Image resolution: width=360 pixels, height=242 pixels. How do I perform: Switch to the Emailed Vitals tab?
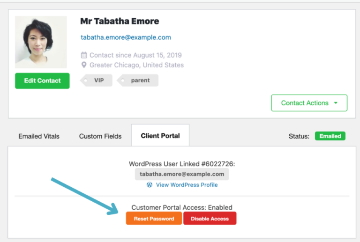(39, 136)
